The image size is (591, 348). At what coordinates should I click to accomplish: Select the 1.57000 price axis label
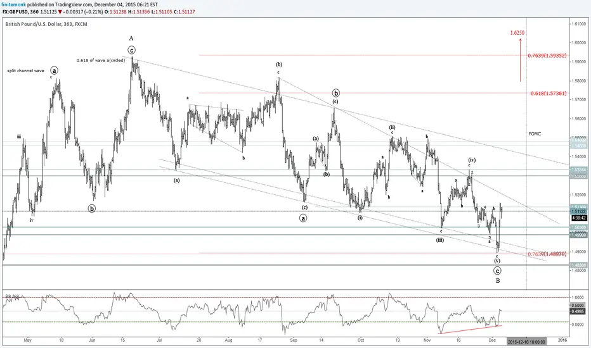coord(578,100)
